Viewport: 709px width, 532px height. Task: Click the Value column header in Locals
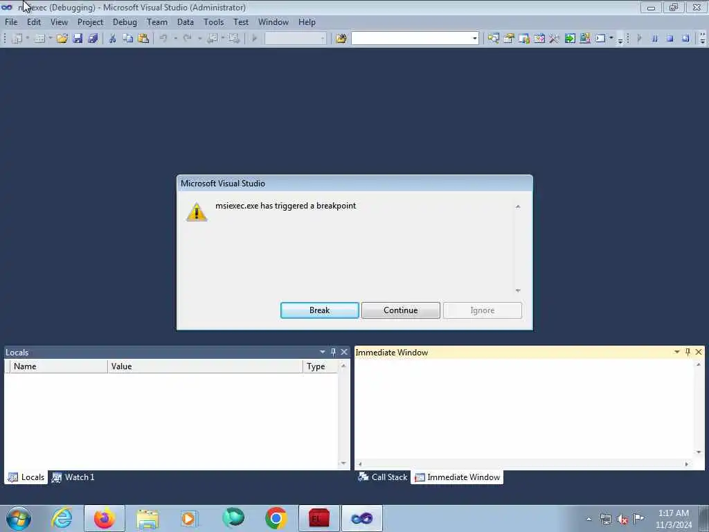(205, 366)
